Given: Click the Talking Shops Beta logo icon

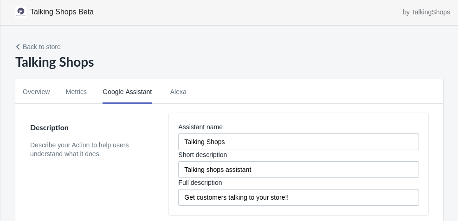Looking at the screenshot, I should pyautogui.click(x=21, y=12).
